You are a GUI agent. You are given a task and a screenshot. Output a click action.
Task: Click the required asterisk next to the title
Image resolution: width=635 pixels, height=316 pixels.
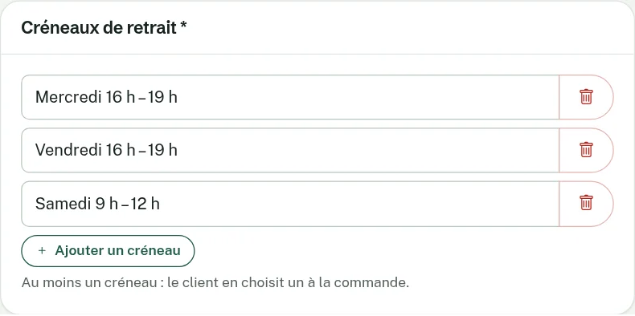click(x=184, y=26)
